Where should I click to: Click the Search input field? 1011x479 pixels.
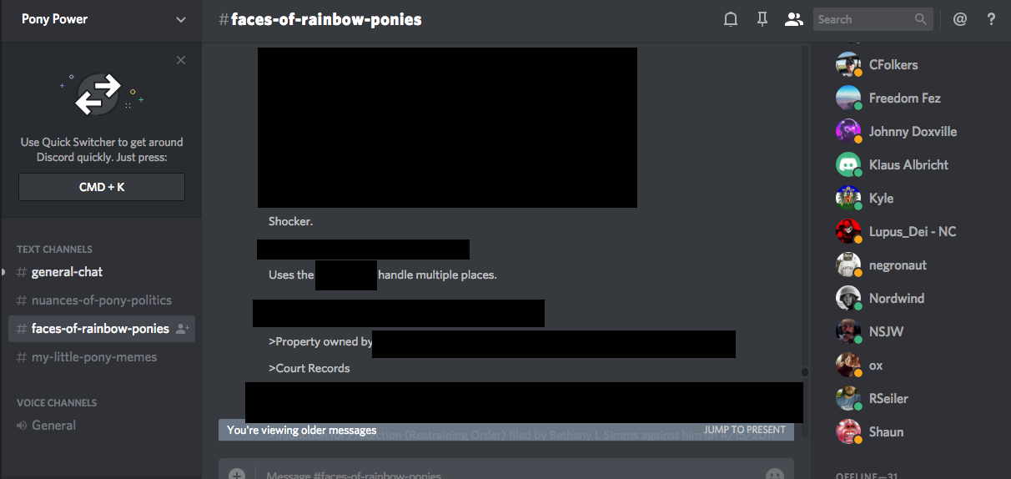(863, 19)
